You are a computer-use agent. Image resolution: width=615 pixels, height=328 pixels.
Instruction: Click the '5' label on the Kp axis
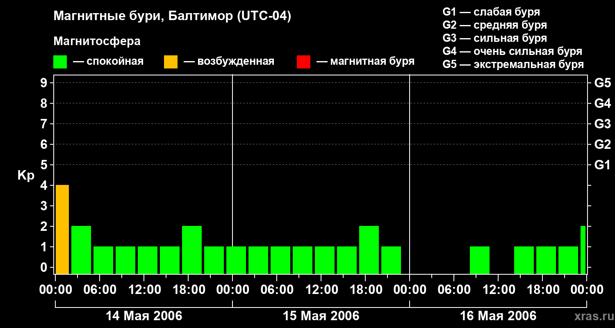tap(45, 165)
